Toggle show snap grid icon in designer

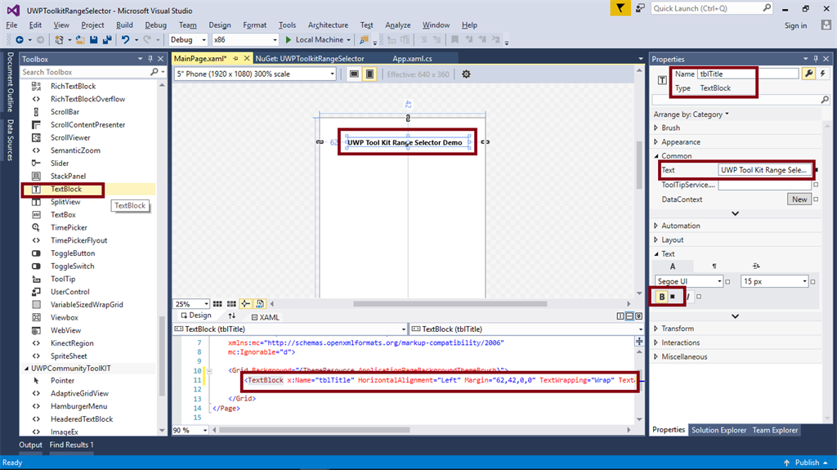(x=217, y=304)
